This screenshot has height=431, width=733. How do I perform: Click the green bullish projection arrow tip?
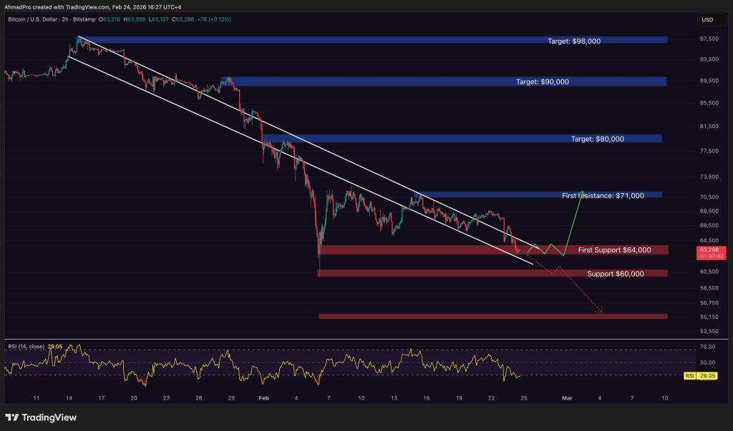[x=583, y=192]
